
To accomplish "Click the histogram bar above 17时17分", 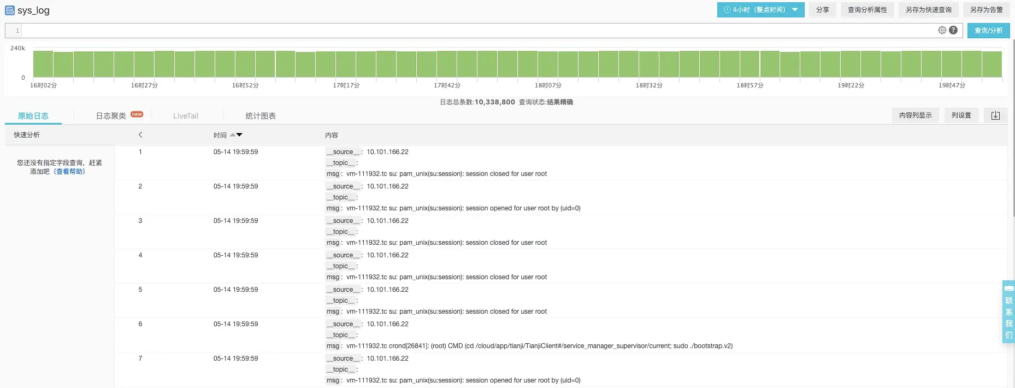I will click(346, 64).
